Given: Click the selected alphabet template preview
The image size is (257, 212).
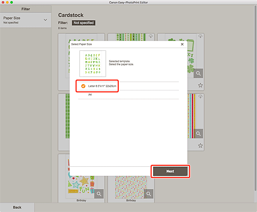Looking at the screenshot, I should pos(93,64).
